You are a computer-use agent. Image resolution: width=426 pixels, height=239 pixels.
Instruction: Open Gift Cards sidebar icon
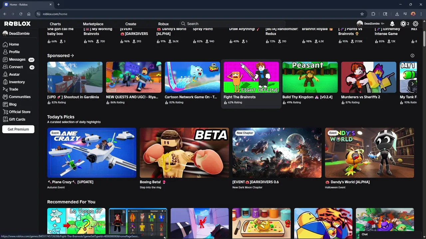point(5,119)
